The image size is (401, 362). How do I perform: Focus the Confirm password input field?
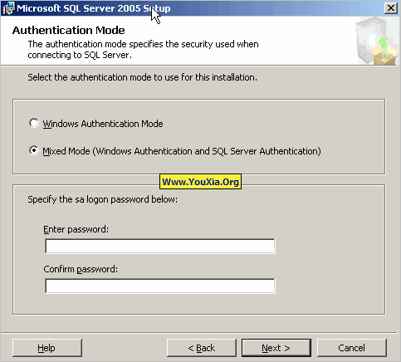coord(160,286)
